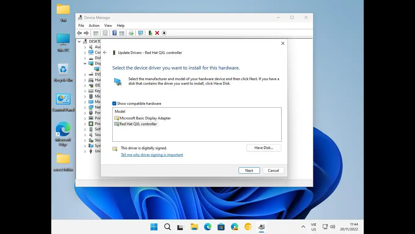Select the Control Panel desktop shortcut
The image size is (415, 234).
[x=63, y=102]
